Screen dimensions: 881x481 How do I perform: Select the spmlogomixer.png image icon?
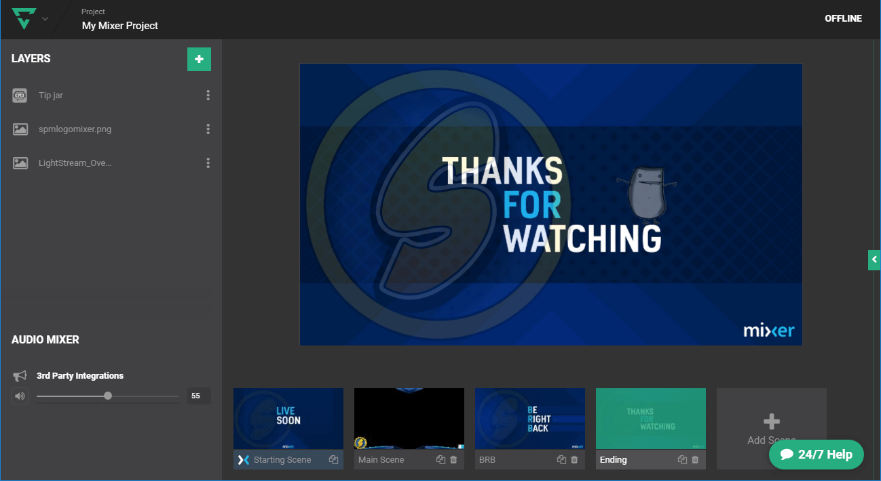20,129
